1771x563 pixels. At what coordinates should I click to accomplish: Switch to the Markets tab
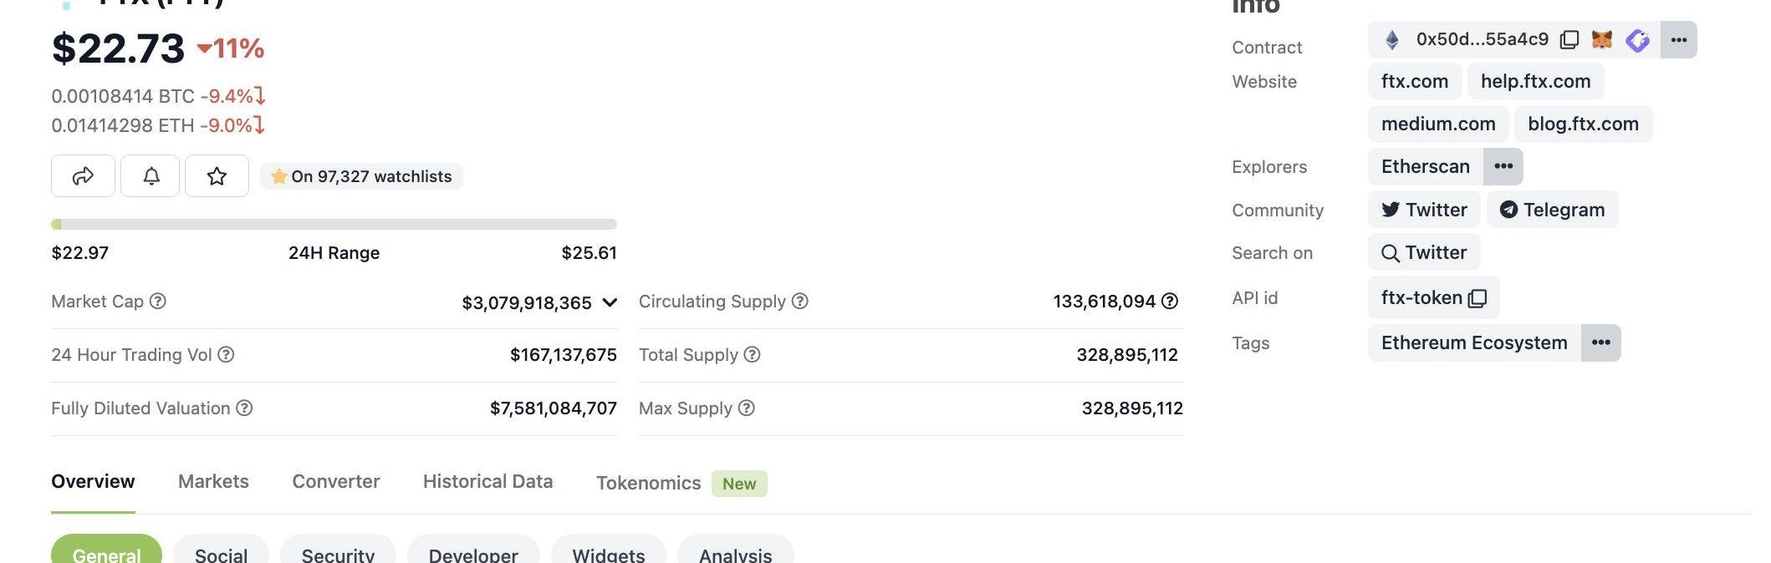[x=213, y=482]
